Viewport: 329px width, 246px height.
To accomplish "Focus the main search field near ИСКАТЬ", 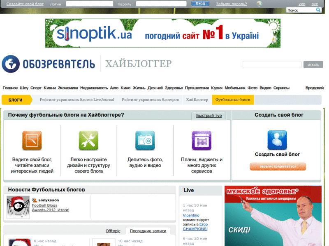I will (272, 64).
